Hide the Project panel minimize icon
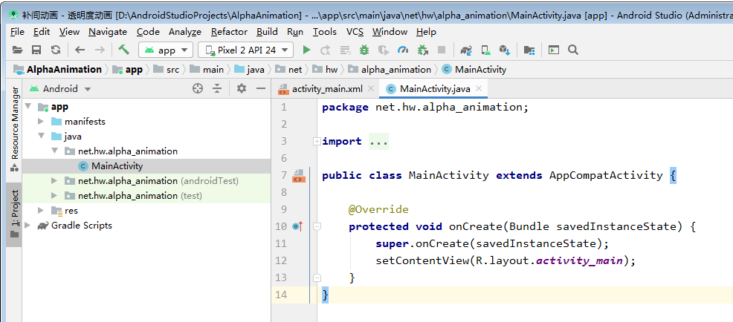The height and width of the screenshot is (322, 733). tap(261, 88)
